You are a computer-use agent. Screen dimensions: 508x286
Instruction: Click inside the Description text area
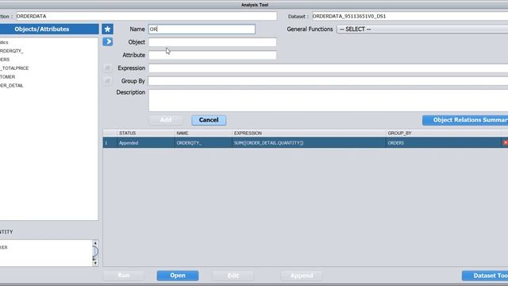coord(328,101)
